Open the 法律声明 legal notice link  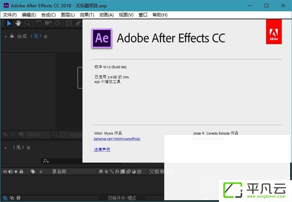(x=102, y=149)
